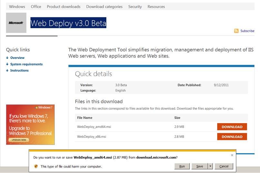
Task: Click the 2.9 MB size value
Action: [x=179, y=127]
